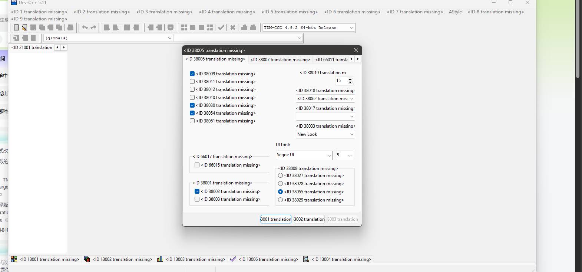The width and height of the screenshot is (582, 272).
Task: Click the Run icon in compile toolbar
Action: [193, 27]
